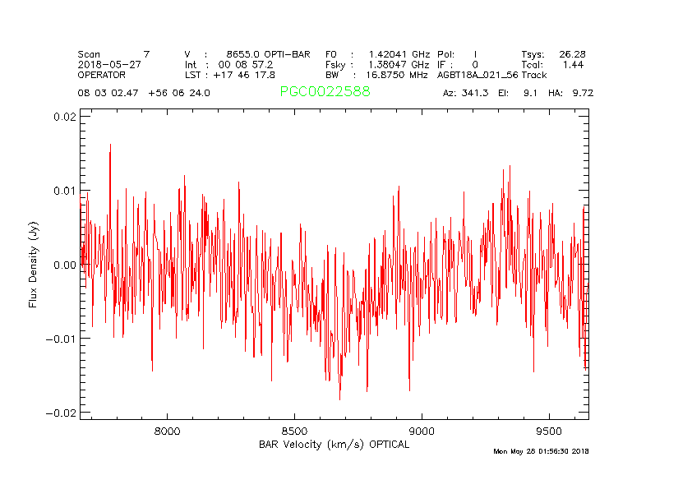Click the 8500 x-axis tick label

[x=294, y=431]
